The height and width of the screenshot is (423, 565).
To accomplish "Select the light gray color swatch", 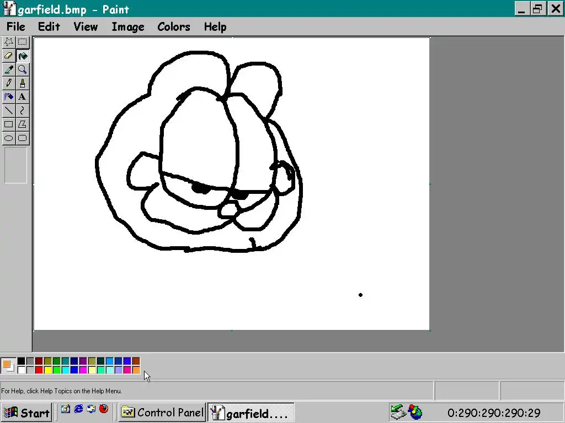I will click(30, 370).
